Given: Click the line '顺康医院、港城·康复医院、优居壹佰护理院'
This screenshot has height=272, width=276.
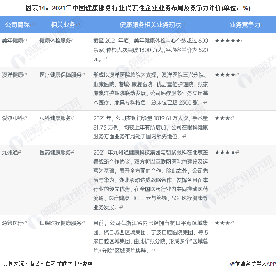Looking at the screenshot, I should point(143,84).
